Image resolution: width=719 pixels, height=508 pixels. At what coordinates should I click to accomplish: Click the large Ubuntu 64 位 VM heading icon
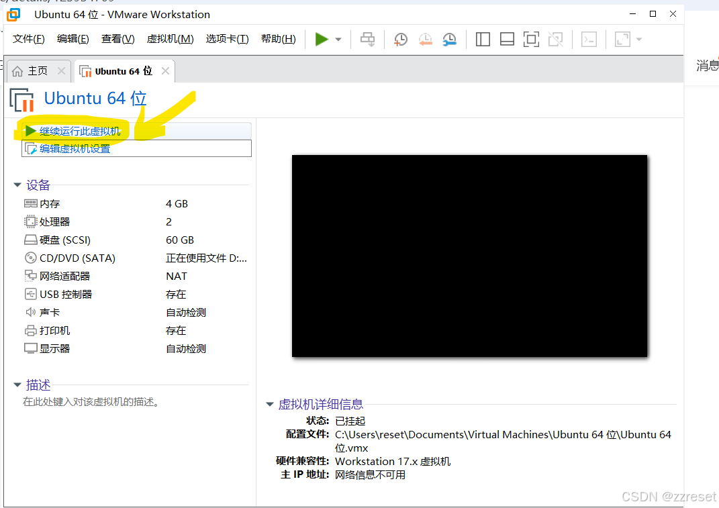[x=21, y=99]
